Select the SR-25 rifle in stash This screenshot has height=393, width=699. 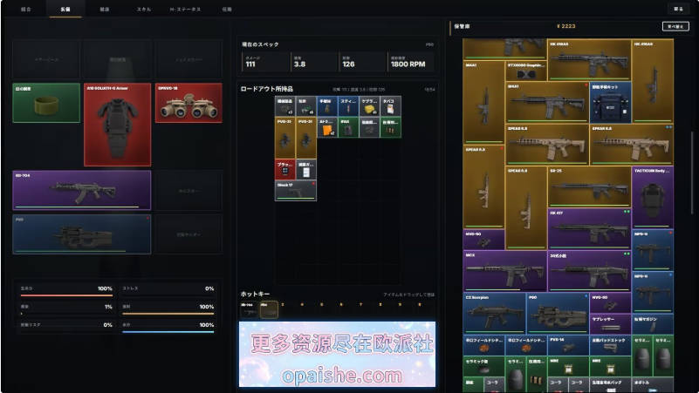pyautogui.click(x=589, y=187)
